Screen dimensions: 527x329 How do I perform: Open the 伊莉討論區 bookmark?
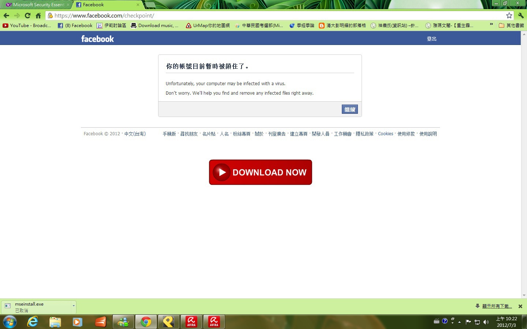[111, 26]
